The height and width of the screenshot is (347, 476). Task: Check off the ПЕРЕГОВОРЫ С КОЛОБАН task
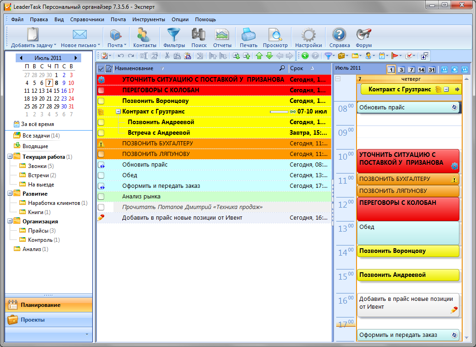tap(101, 90)
